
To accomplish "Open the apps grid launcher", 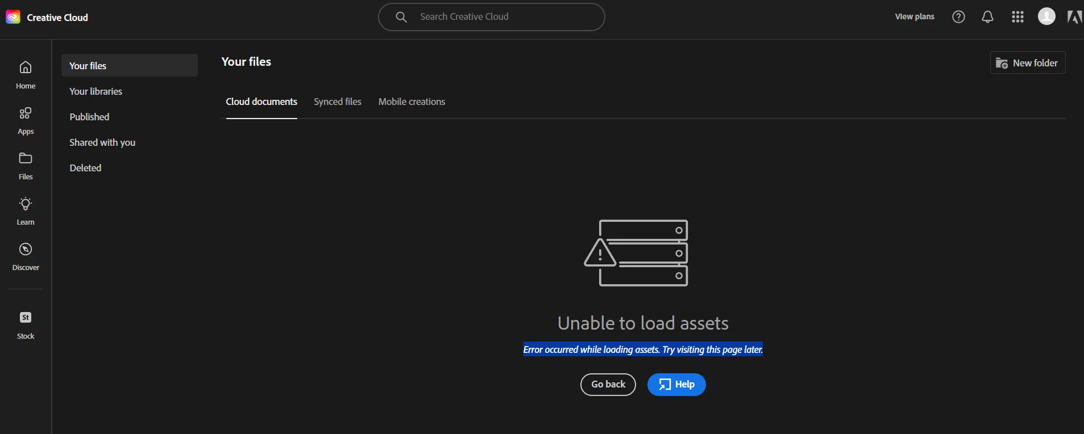I will click(x=1017, y=17).
